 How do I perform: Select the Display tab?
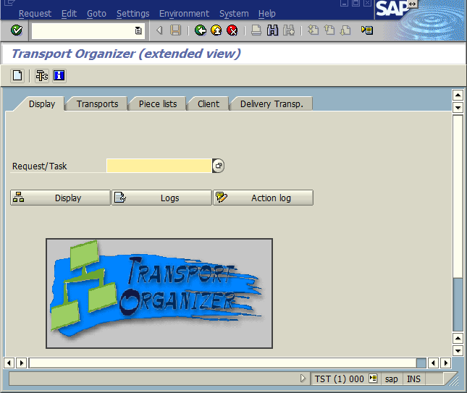(42, 104)
